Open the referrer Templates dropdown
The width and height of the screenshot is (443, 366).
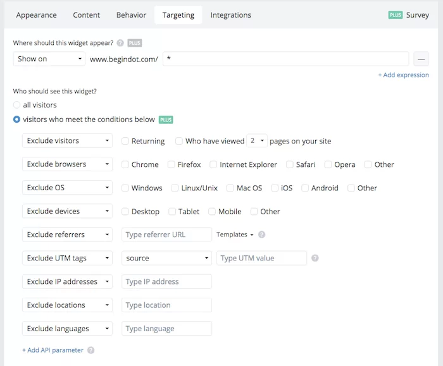235,235
